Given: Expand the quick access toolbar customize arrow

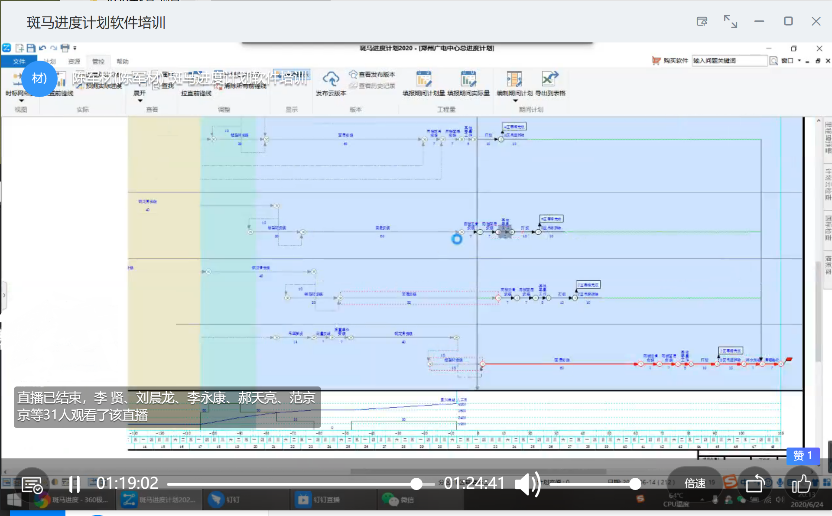Looking at the screenshot, I should coord(75,48).
